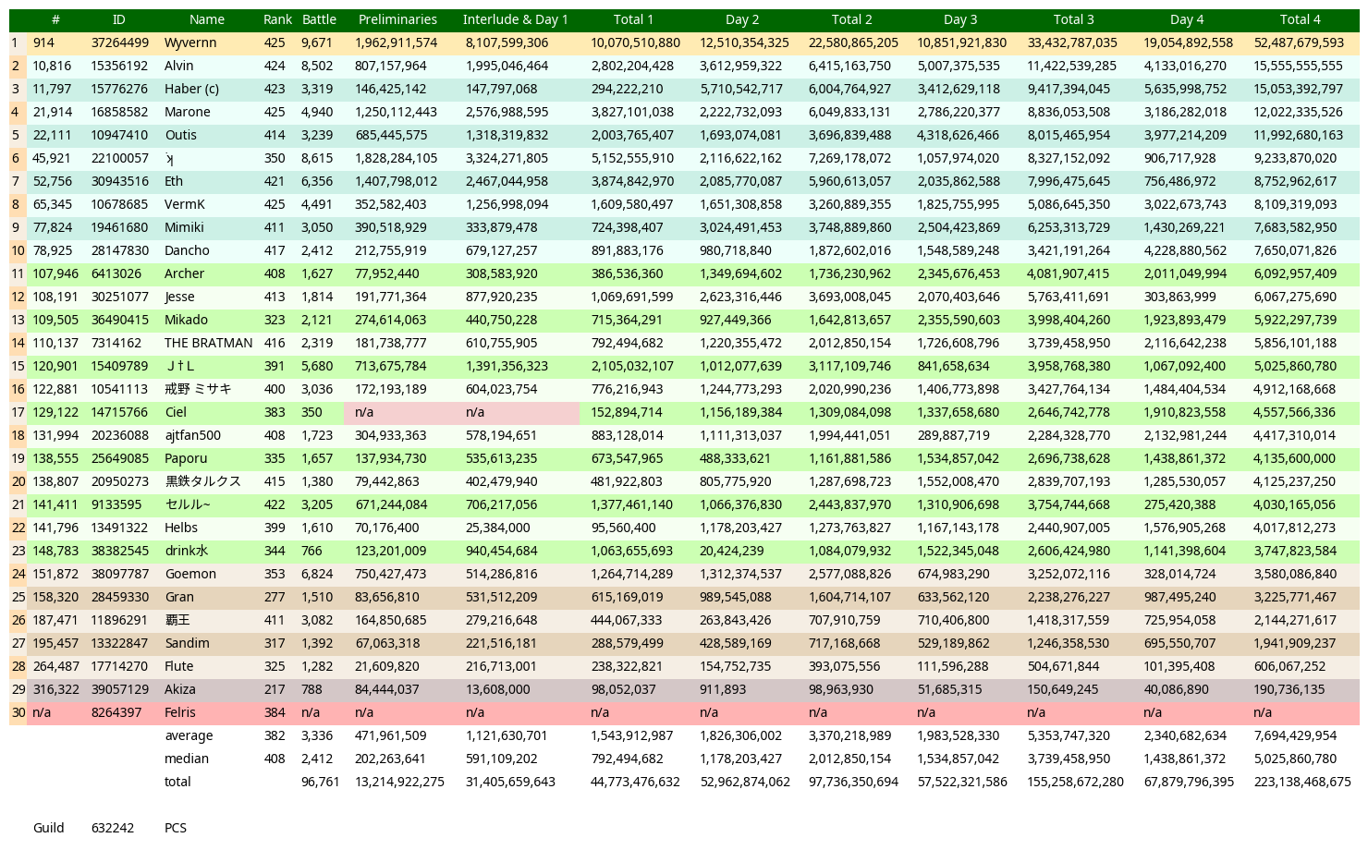The width and height of the screenshot is (1368, 850).
Task: Select the name cell 'Dancho'
Action: pyautogui.click(x=187, y=250)
